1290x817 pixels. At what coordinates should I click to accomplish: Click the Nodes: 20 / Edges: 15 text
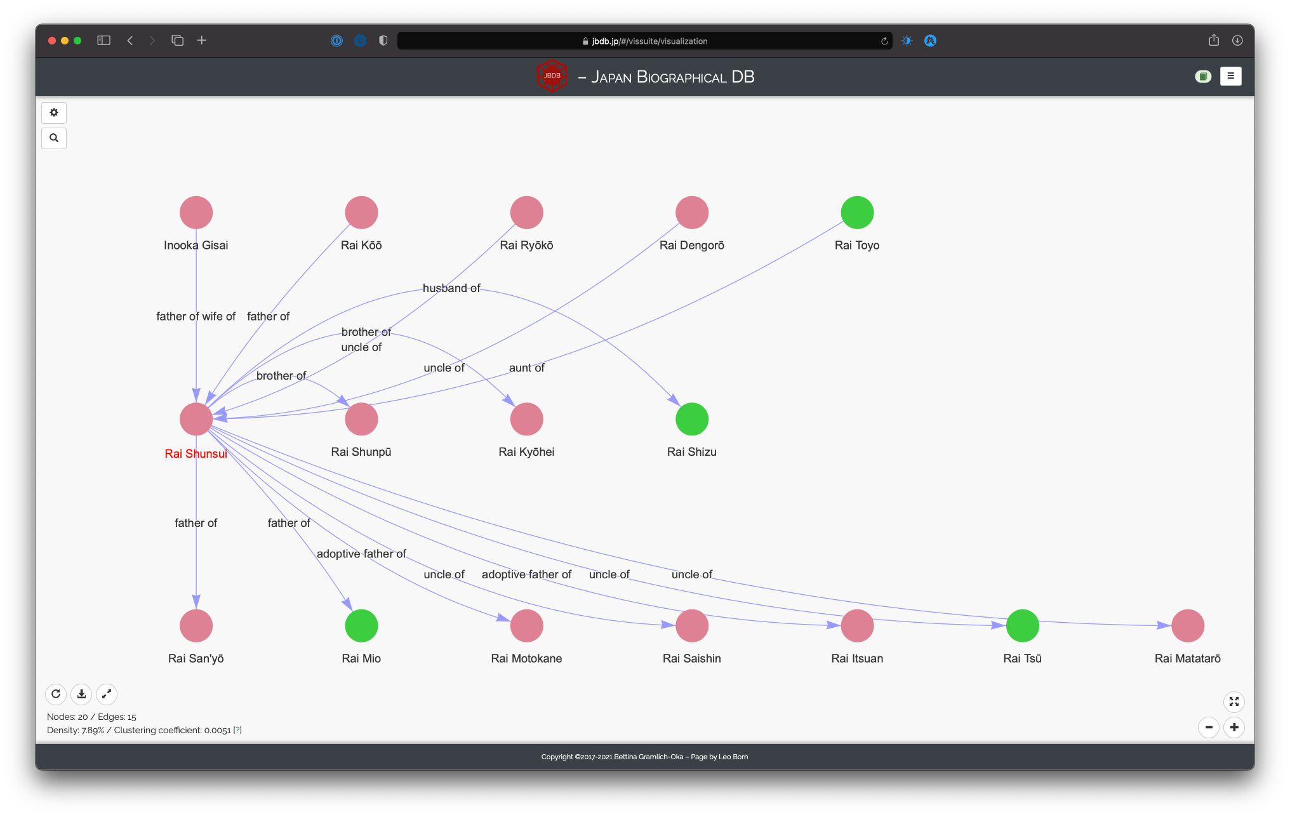pos(91,717)
